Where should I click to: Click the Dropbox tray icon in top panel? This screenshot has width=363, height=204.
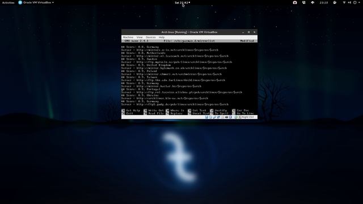pos(304,2)
